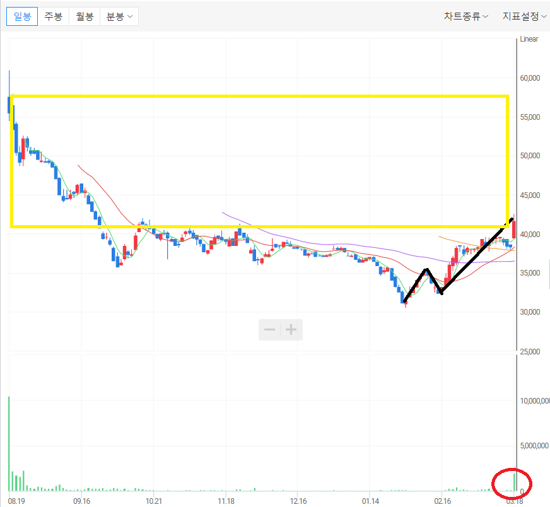Open the 지표설정 indicator settings dropdown

pos(525,16)
